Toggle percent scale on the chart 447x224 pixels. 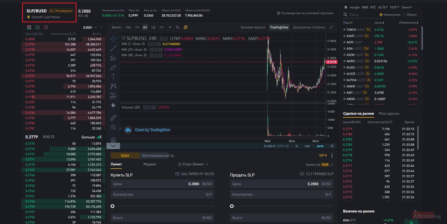click(297, 146)
